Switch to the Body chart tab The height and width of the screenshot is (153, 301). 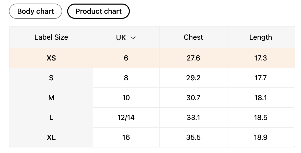(x=36, y=11)
